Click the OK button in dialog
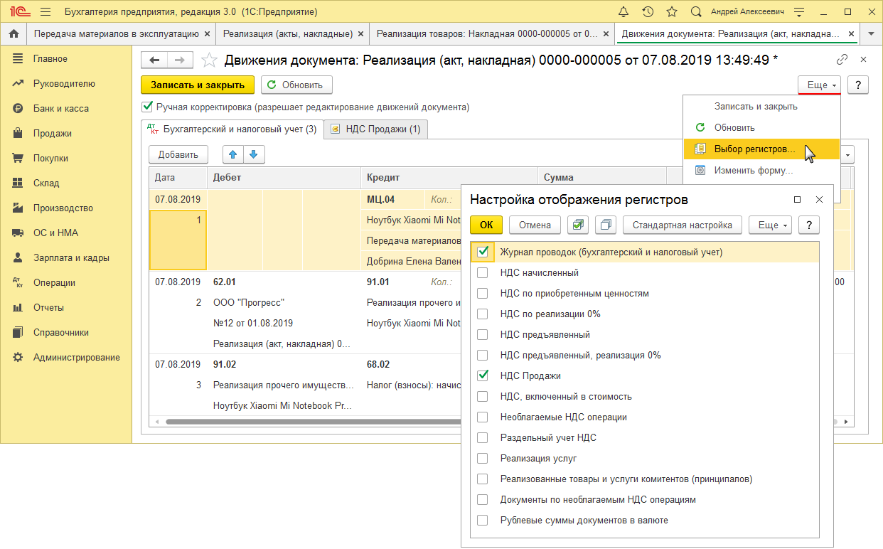Viewport: 883px width, 549px height. (486, 225)
